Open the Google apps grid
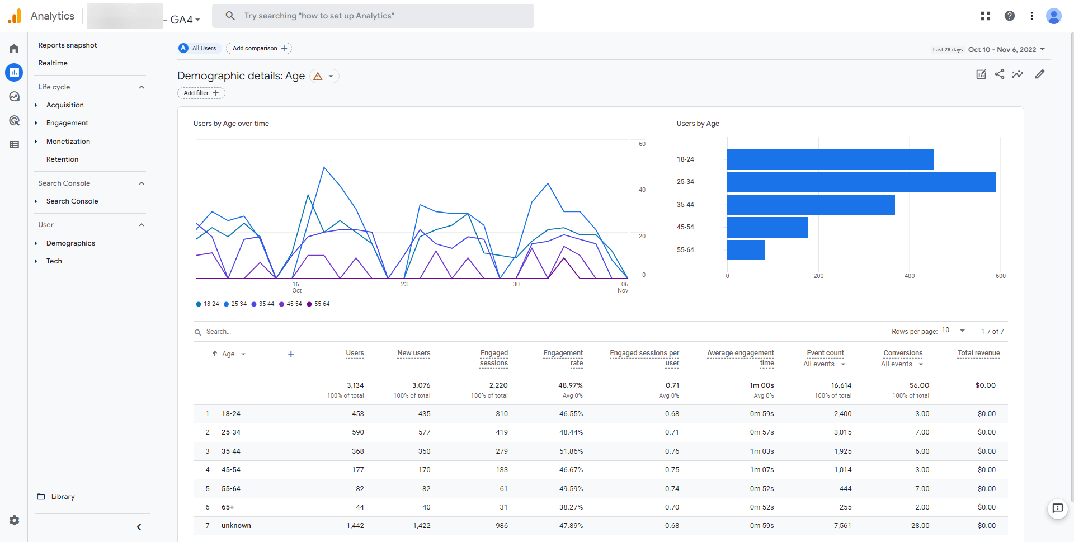The height and width of the screenshot is (542, 1074). (986, 16)
